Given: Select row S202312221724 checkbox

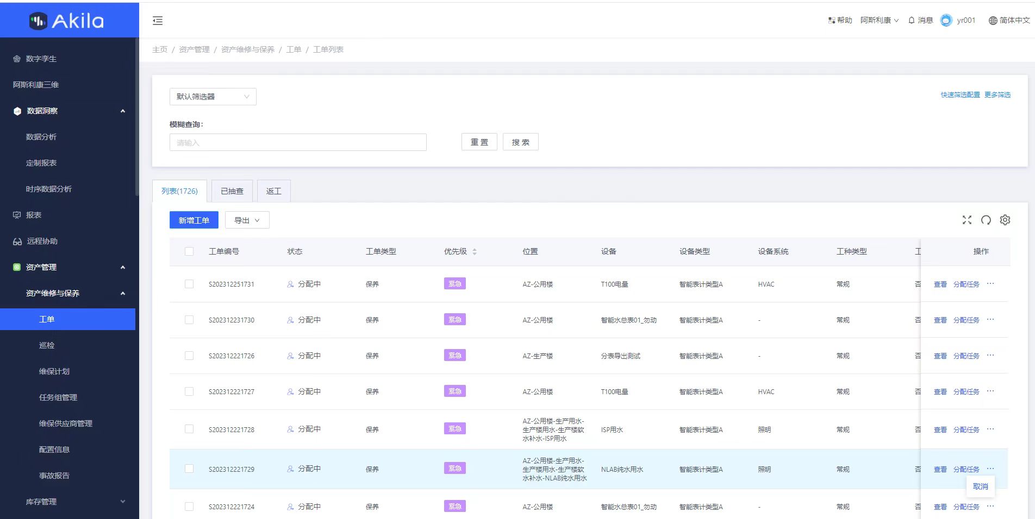Looking at the screenshot, I should pos(189,507).
